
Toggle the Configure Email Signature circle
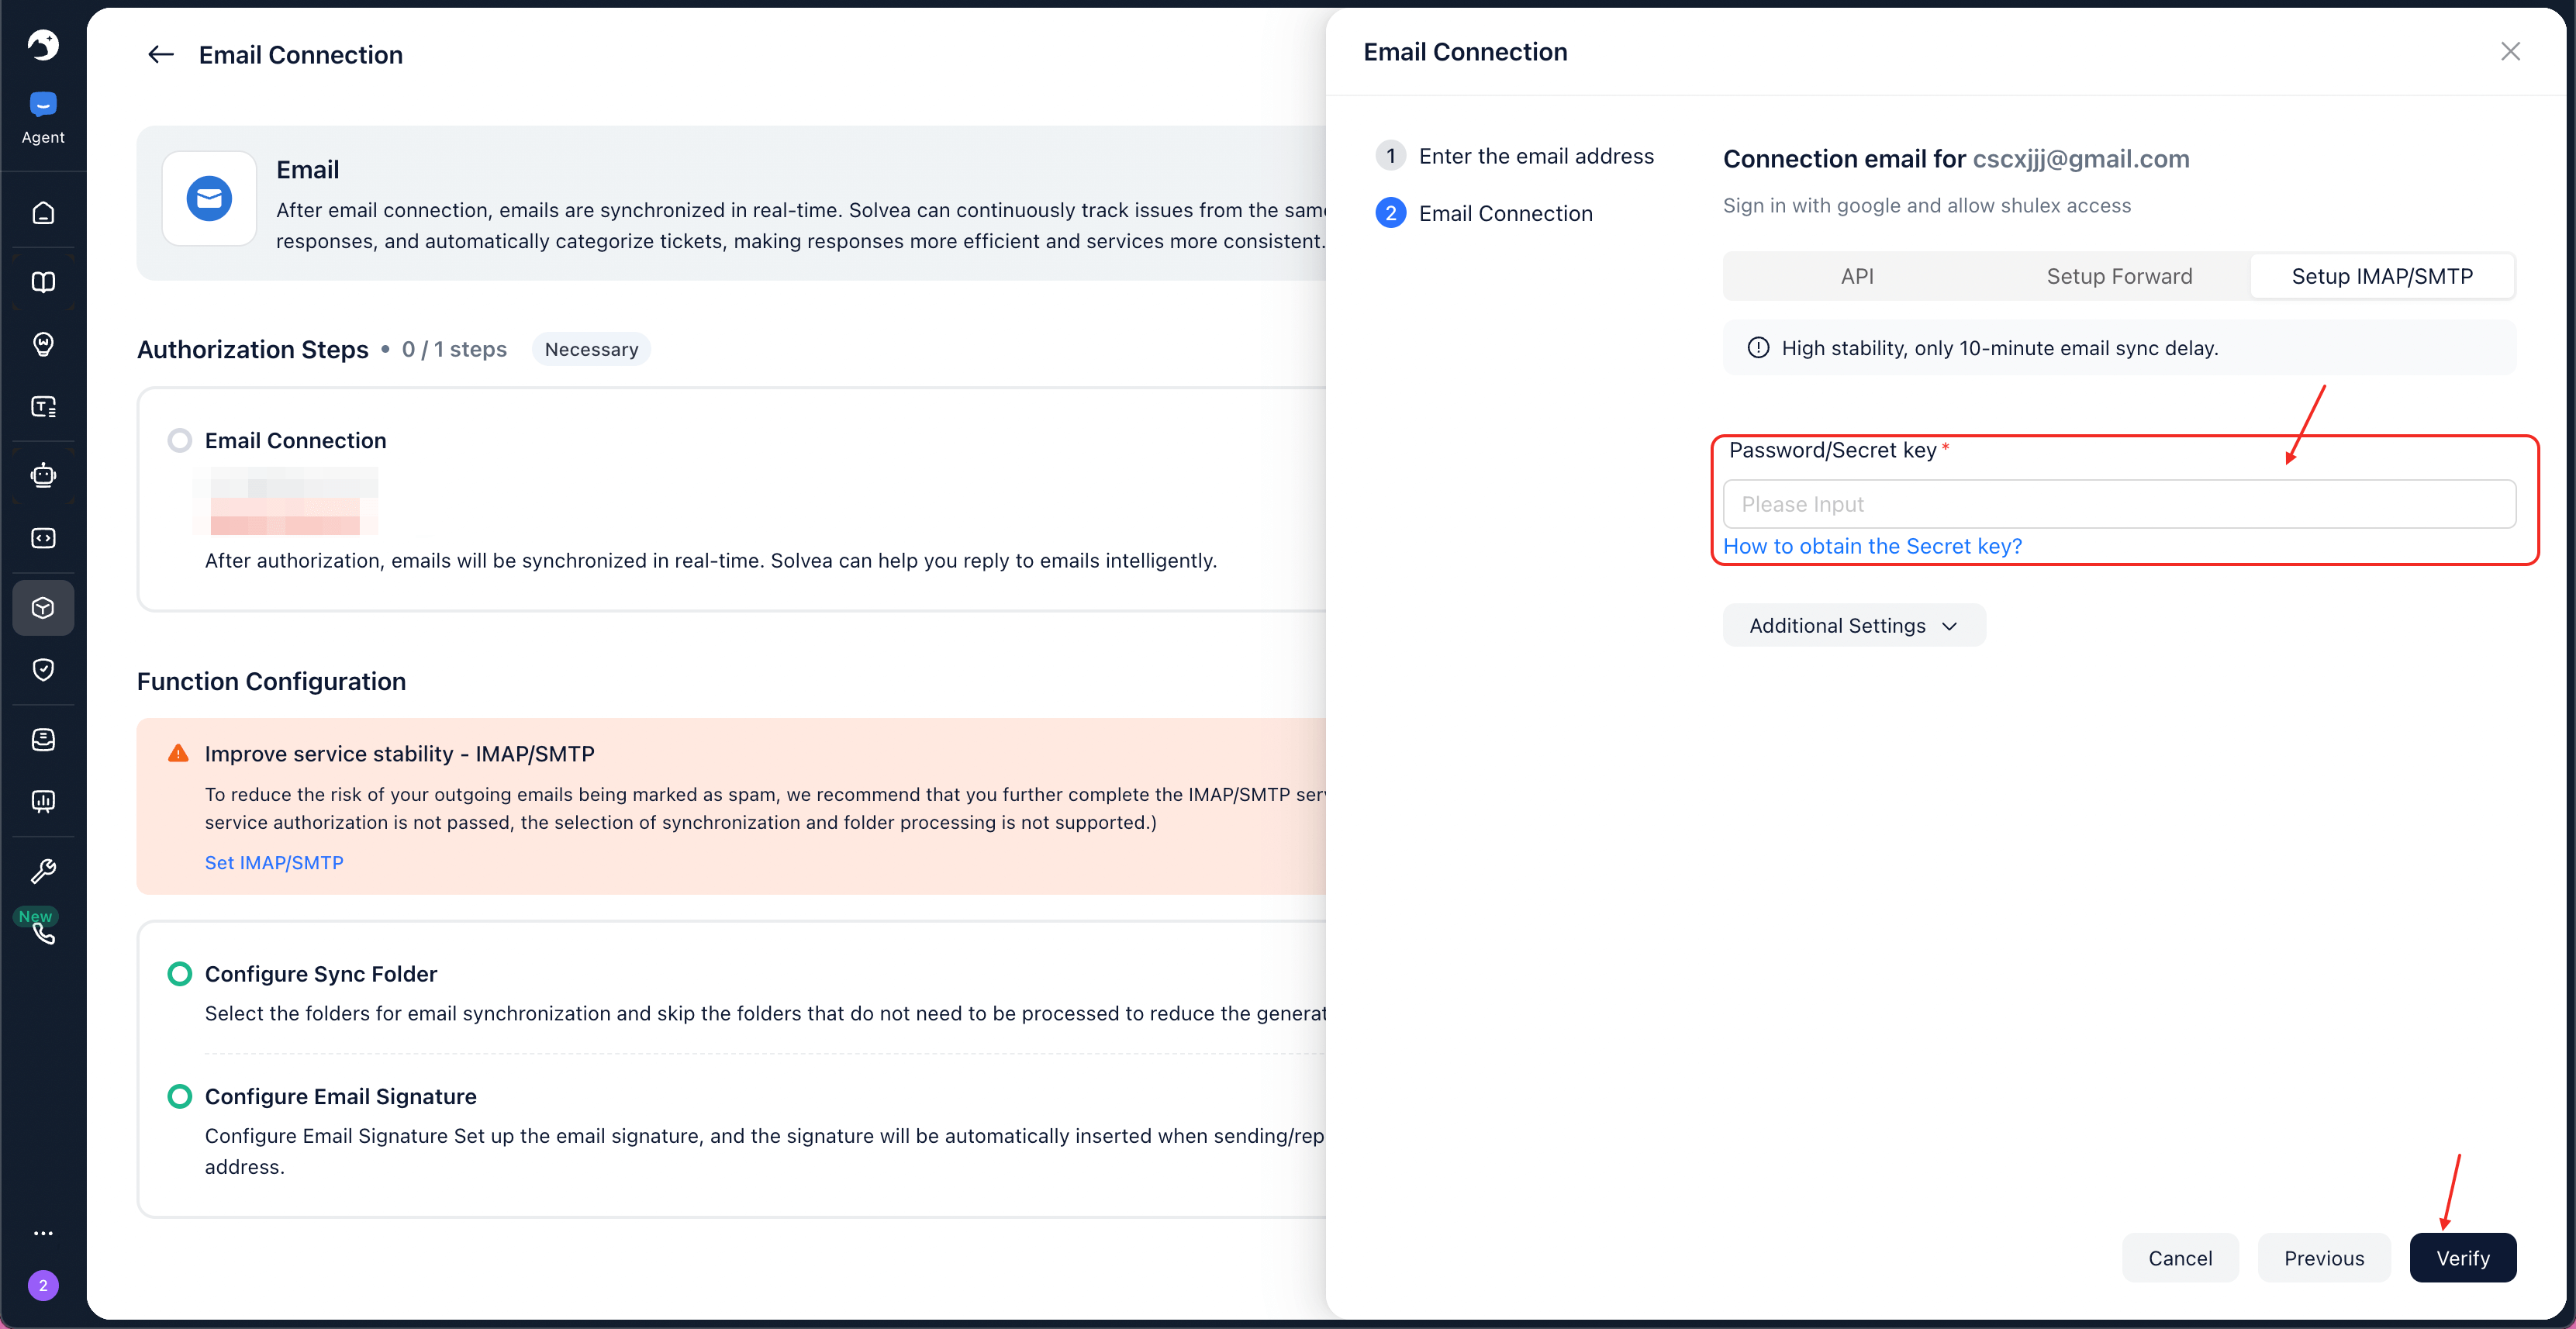(180, 1096)
